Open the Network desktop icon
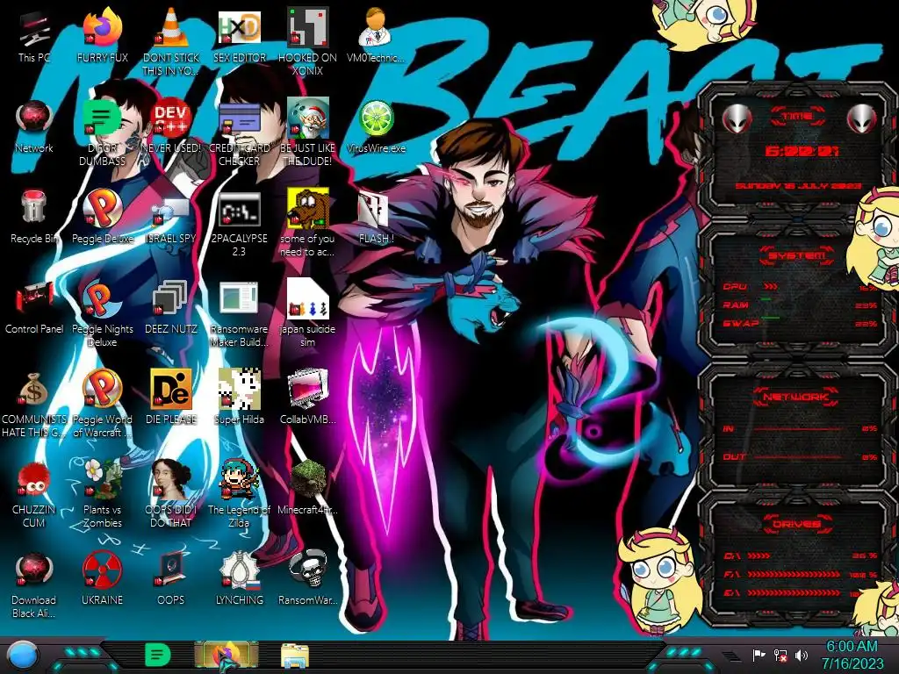The image size is (899, 674). coord(34,118)
